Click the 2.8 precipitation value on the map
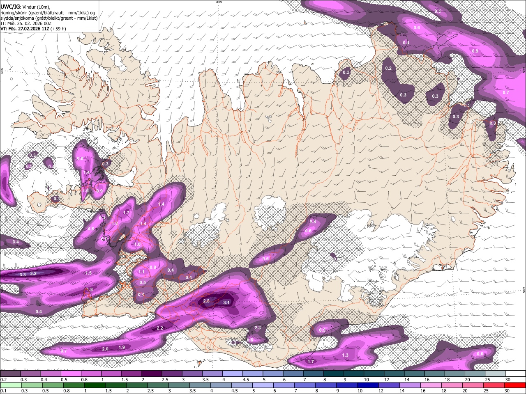This screenshot has width=526, height=394. (x=207, y=301)
